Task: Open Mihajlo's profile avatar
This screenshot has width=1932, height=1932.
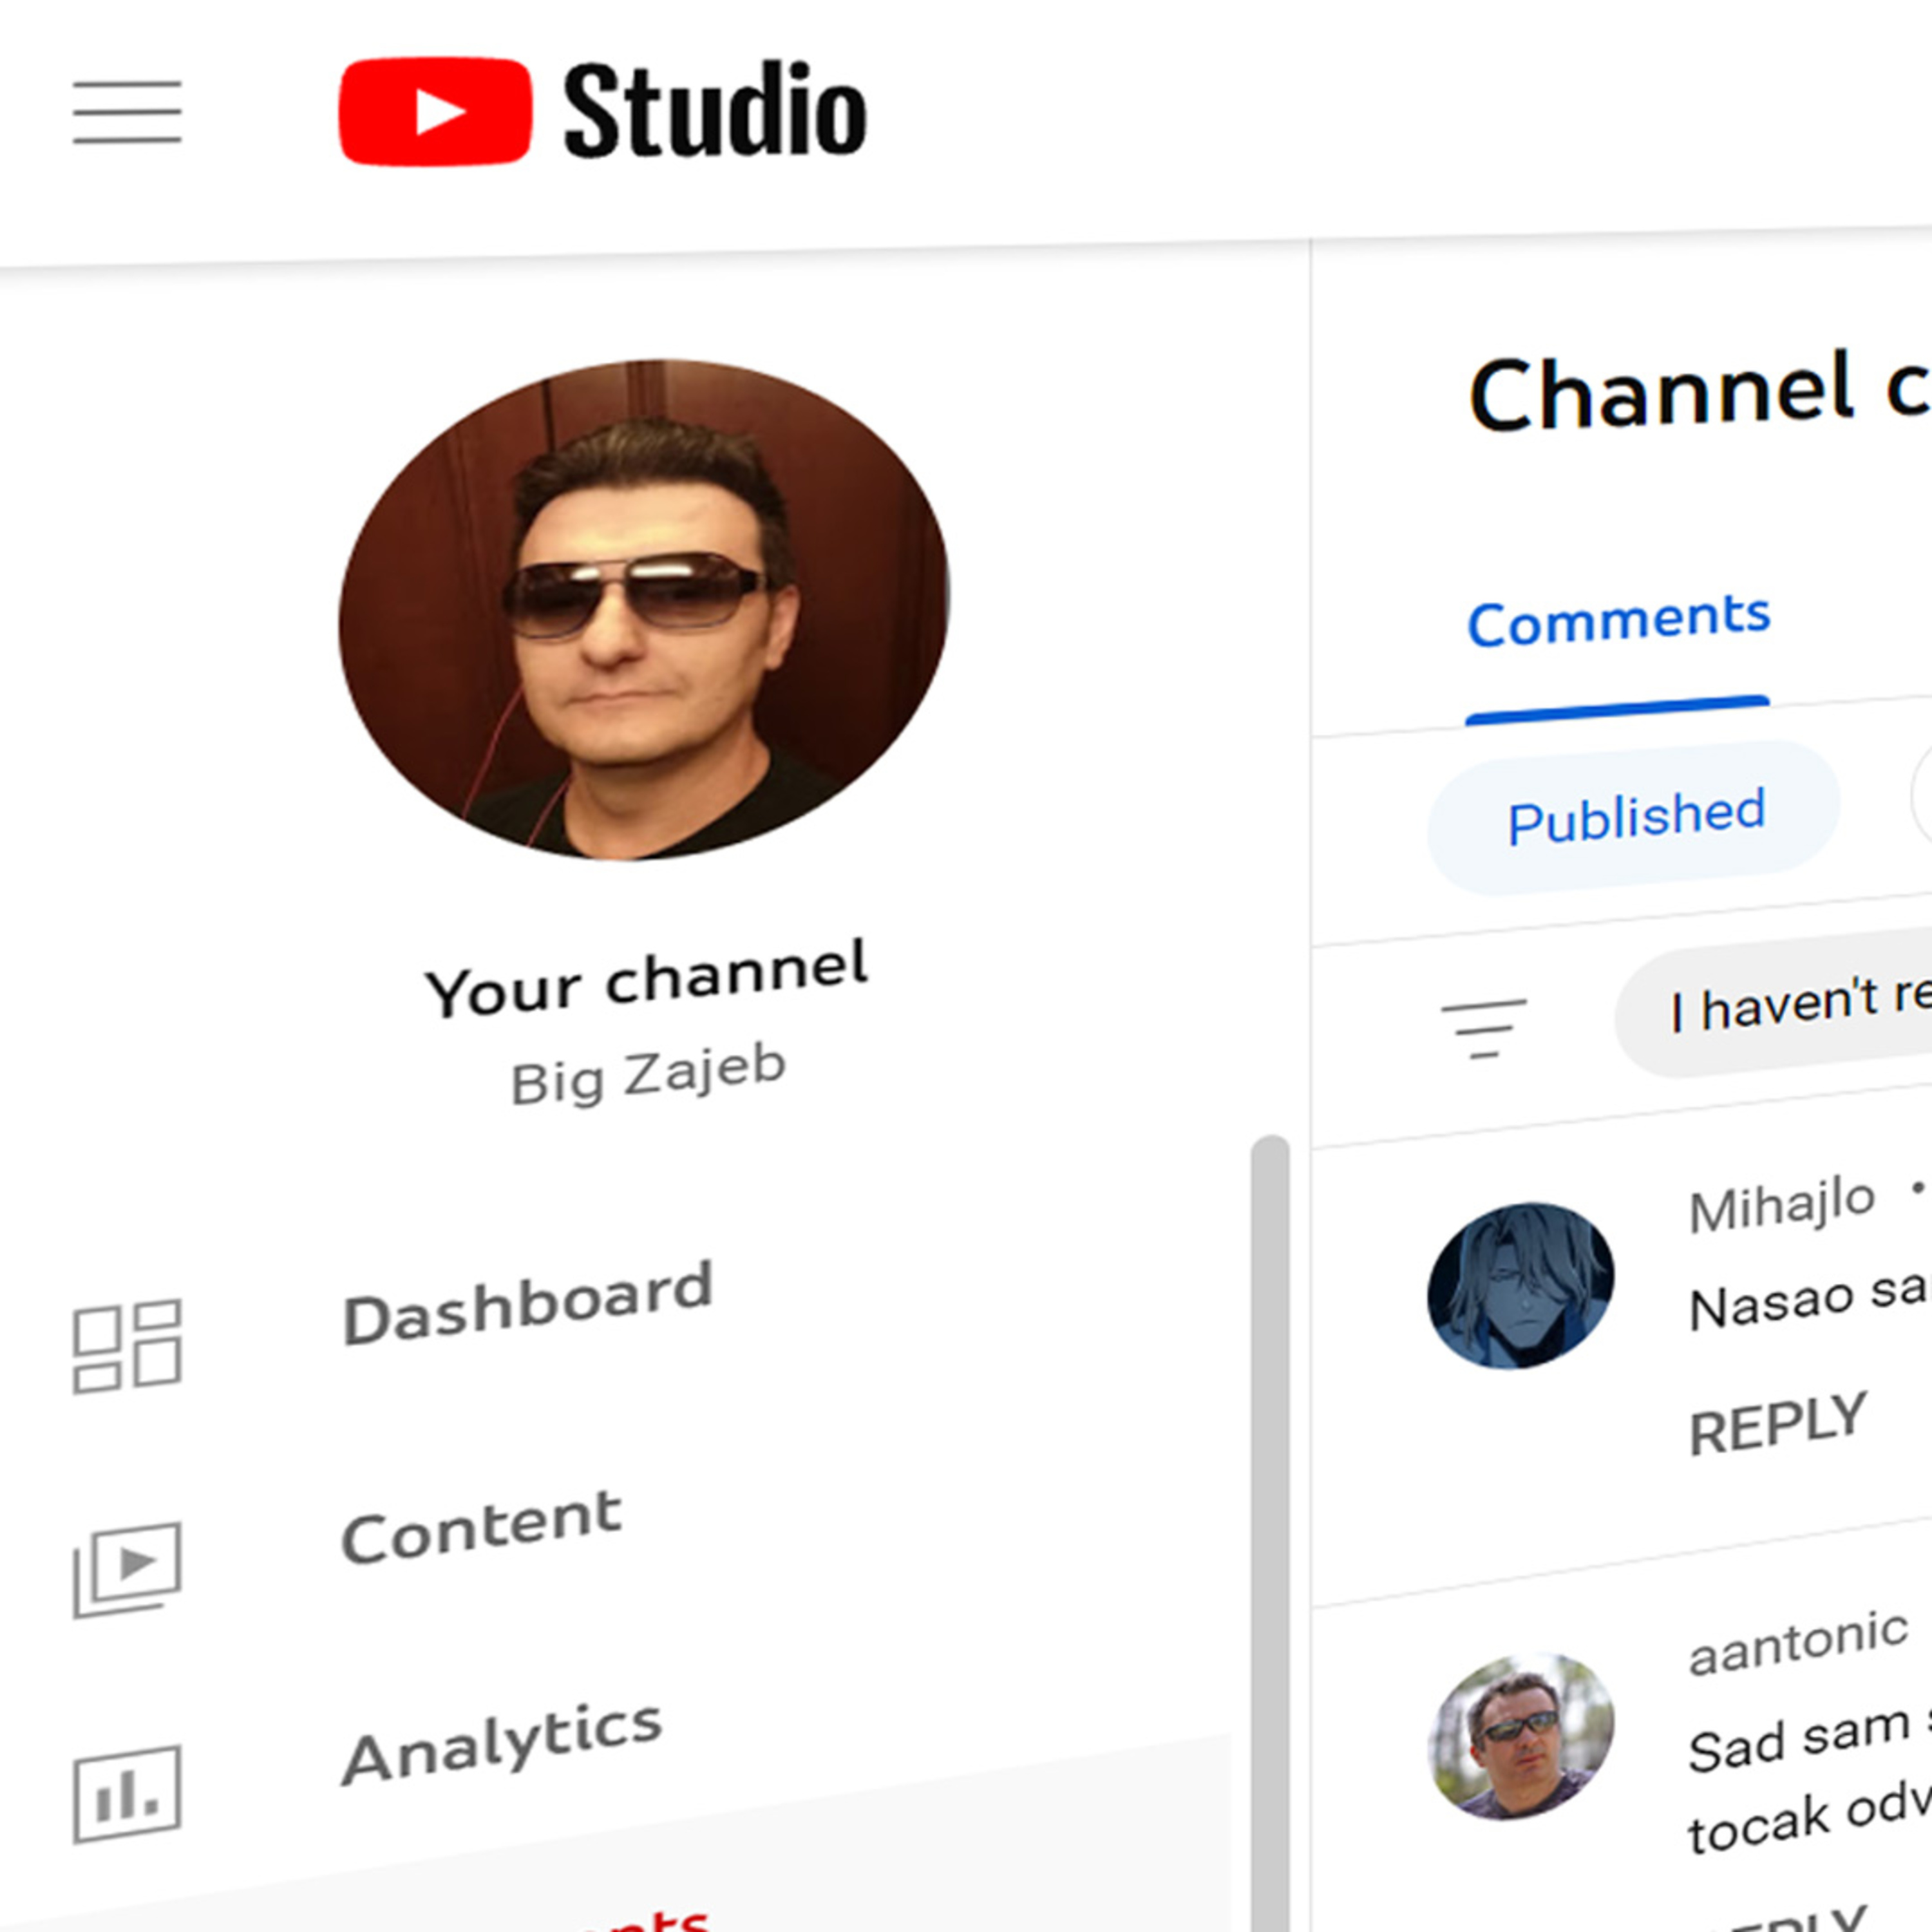Action: tap(1520, 1285)
